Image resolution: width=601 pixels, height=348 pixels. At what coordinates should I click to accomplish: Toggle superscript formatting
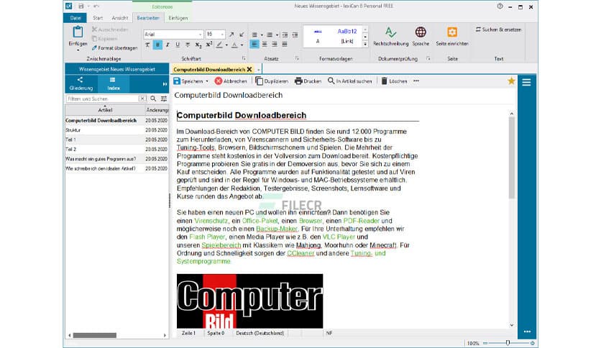[209, 45]
